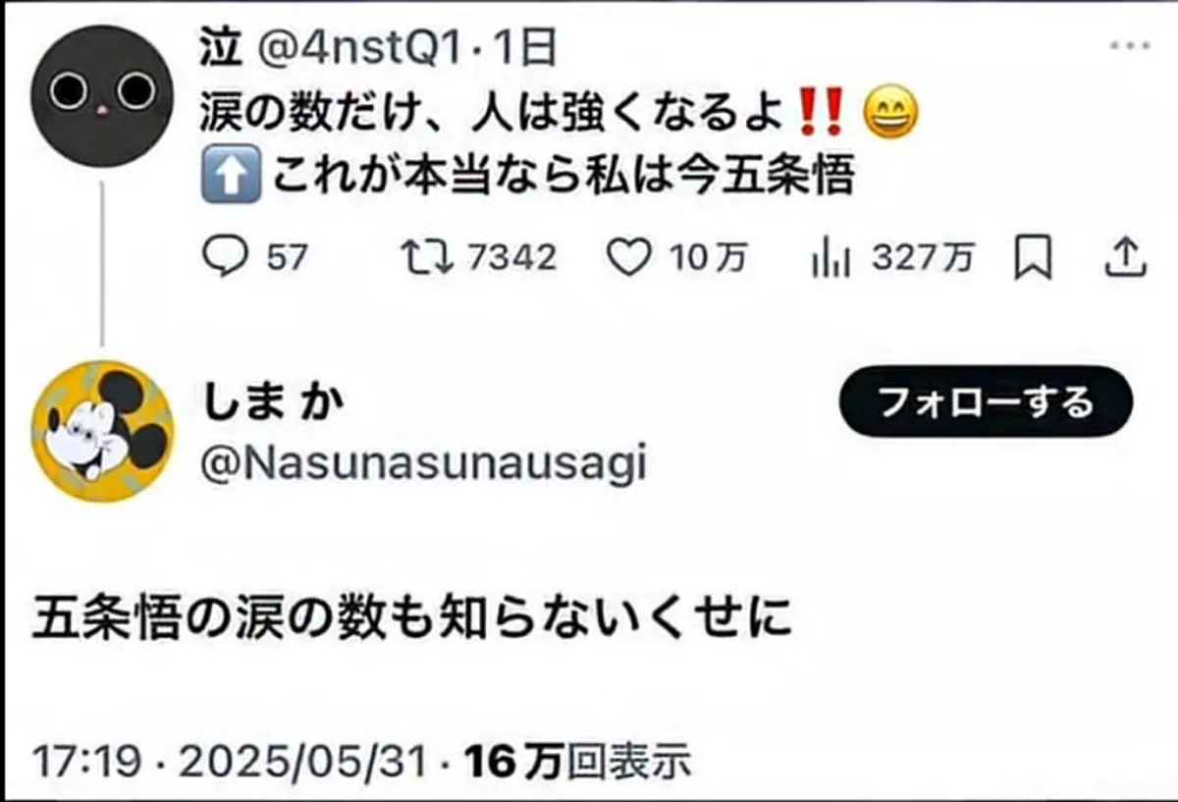Image resolution: width=1178 pixels, height=802 pixels.
Task: Click the 17:19 · 2025/05/31 timestamp
Action: [x=230, y=761]
